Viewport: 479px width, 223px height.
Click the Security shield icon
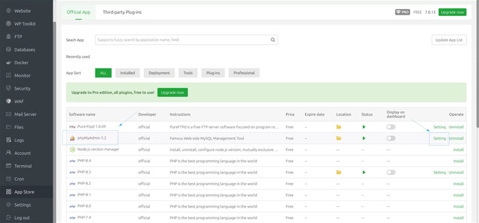9,88
